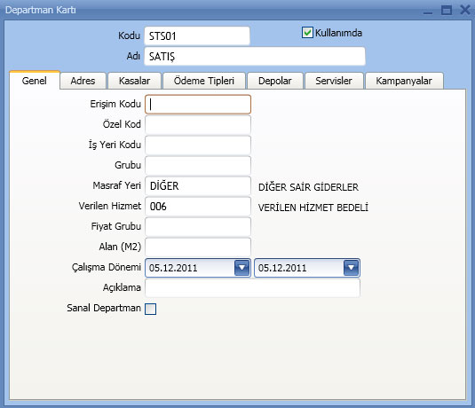Click the Masraf Yeri field with DİĞER
This screenshot has width=475, height=408.
click(x=198, y=186)
